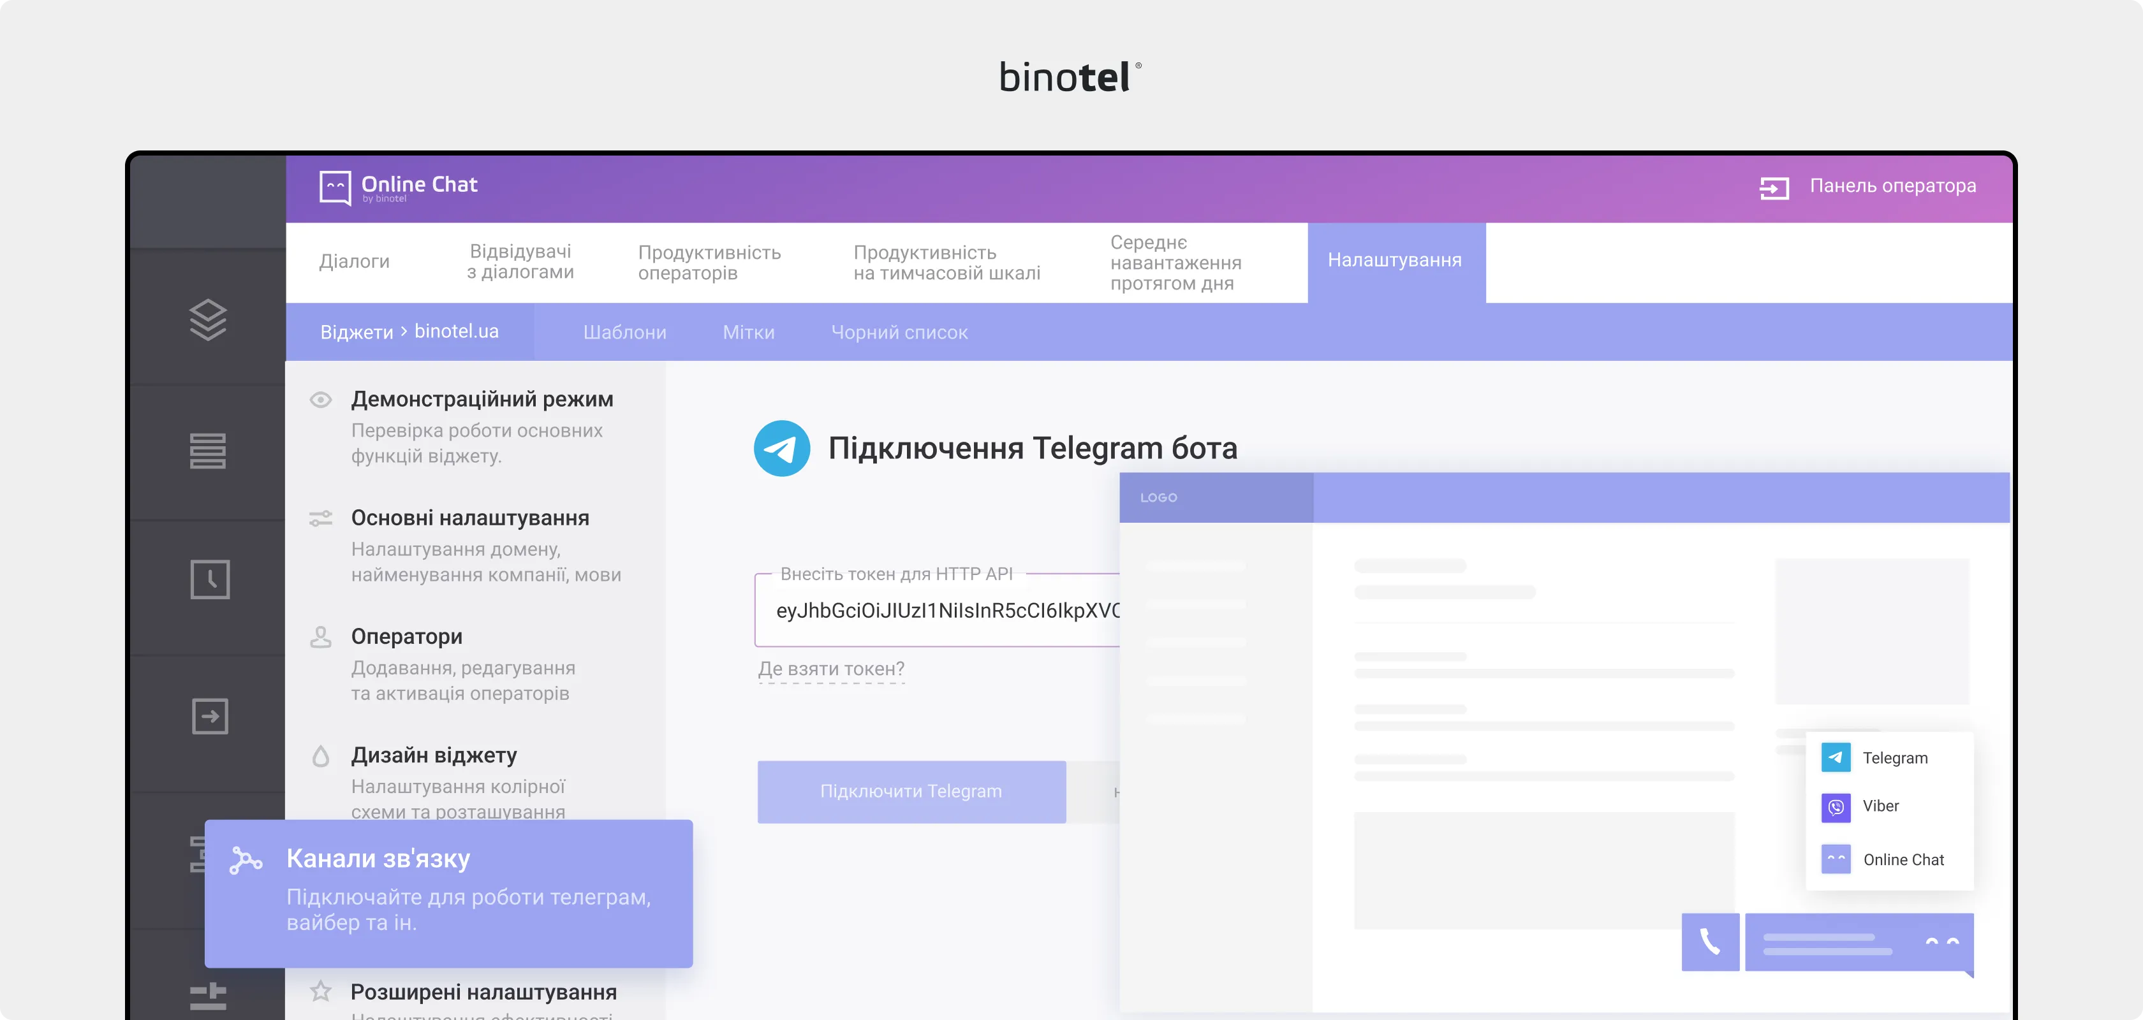Select the Налаштування tab
The image size is (2143, 1020).
click(1396, 262)
